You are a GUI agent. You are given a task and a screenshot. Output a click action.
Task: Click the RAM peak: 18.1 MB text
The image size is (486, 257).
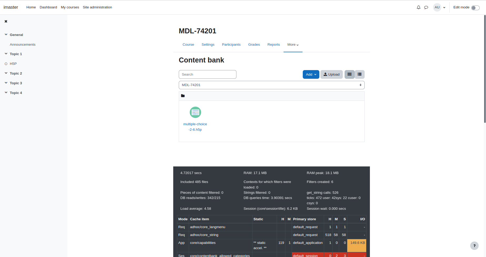(323, 173)
